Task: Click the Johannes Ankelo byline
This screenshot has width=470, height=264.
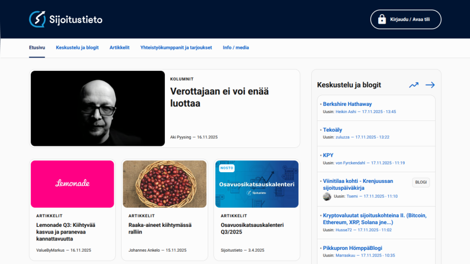Action: pos(144,250)
